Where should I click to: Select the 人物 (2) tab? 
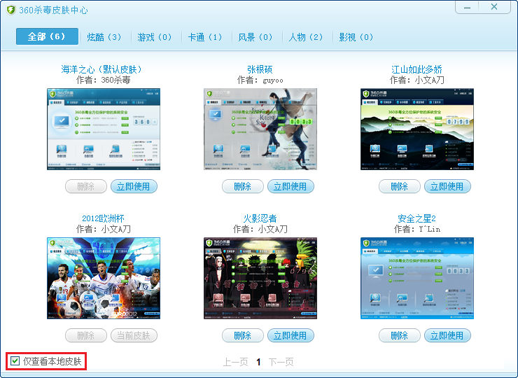306,37
